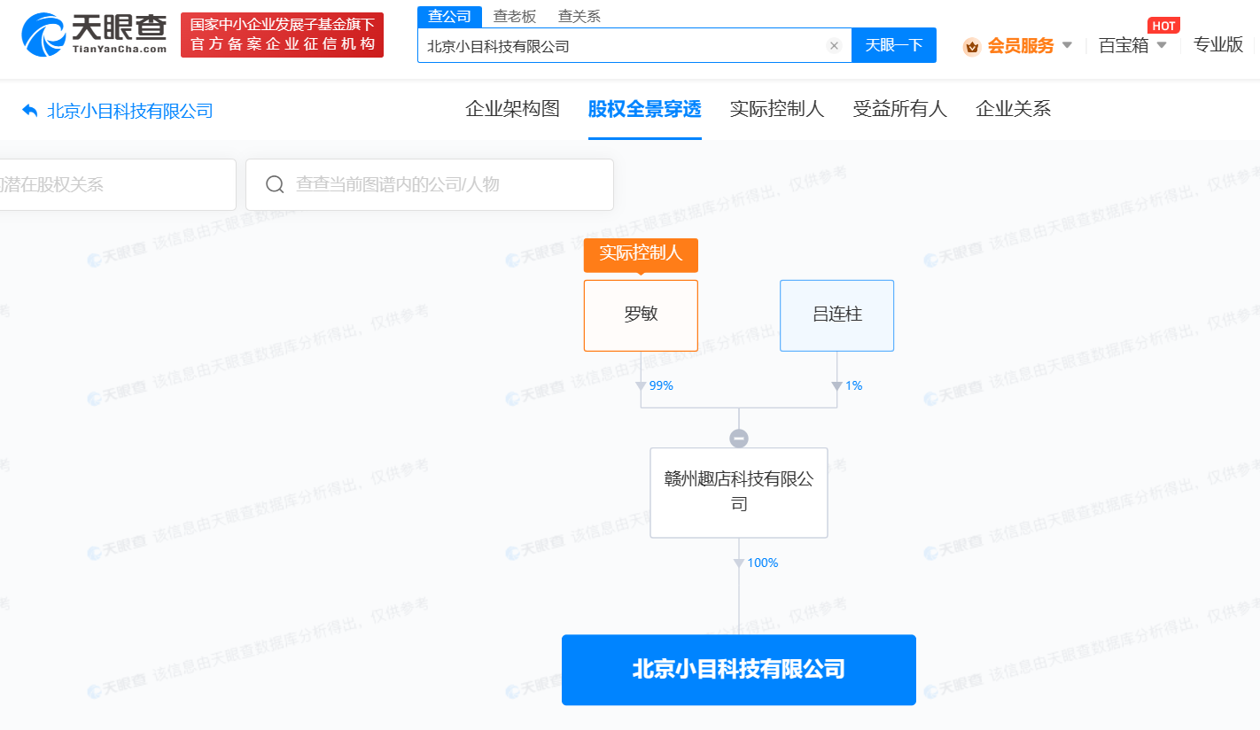Open the 专业版 link
This screenshot has height=730, width=1260.
(x=1218, y=44)
